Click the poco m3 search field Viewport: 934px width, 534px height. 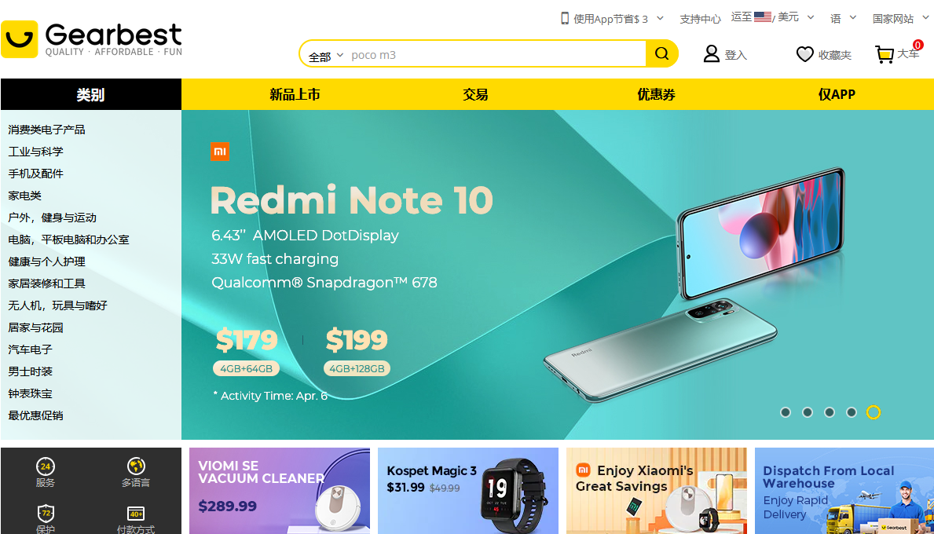pos(496,55)
